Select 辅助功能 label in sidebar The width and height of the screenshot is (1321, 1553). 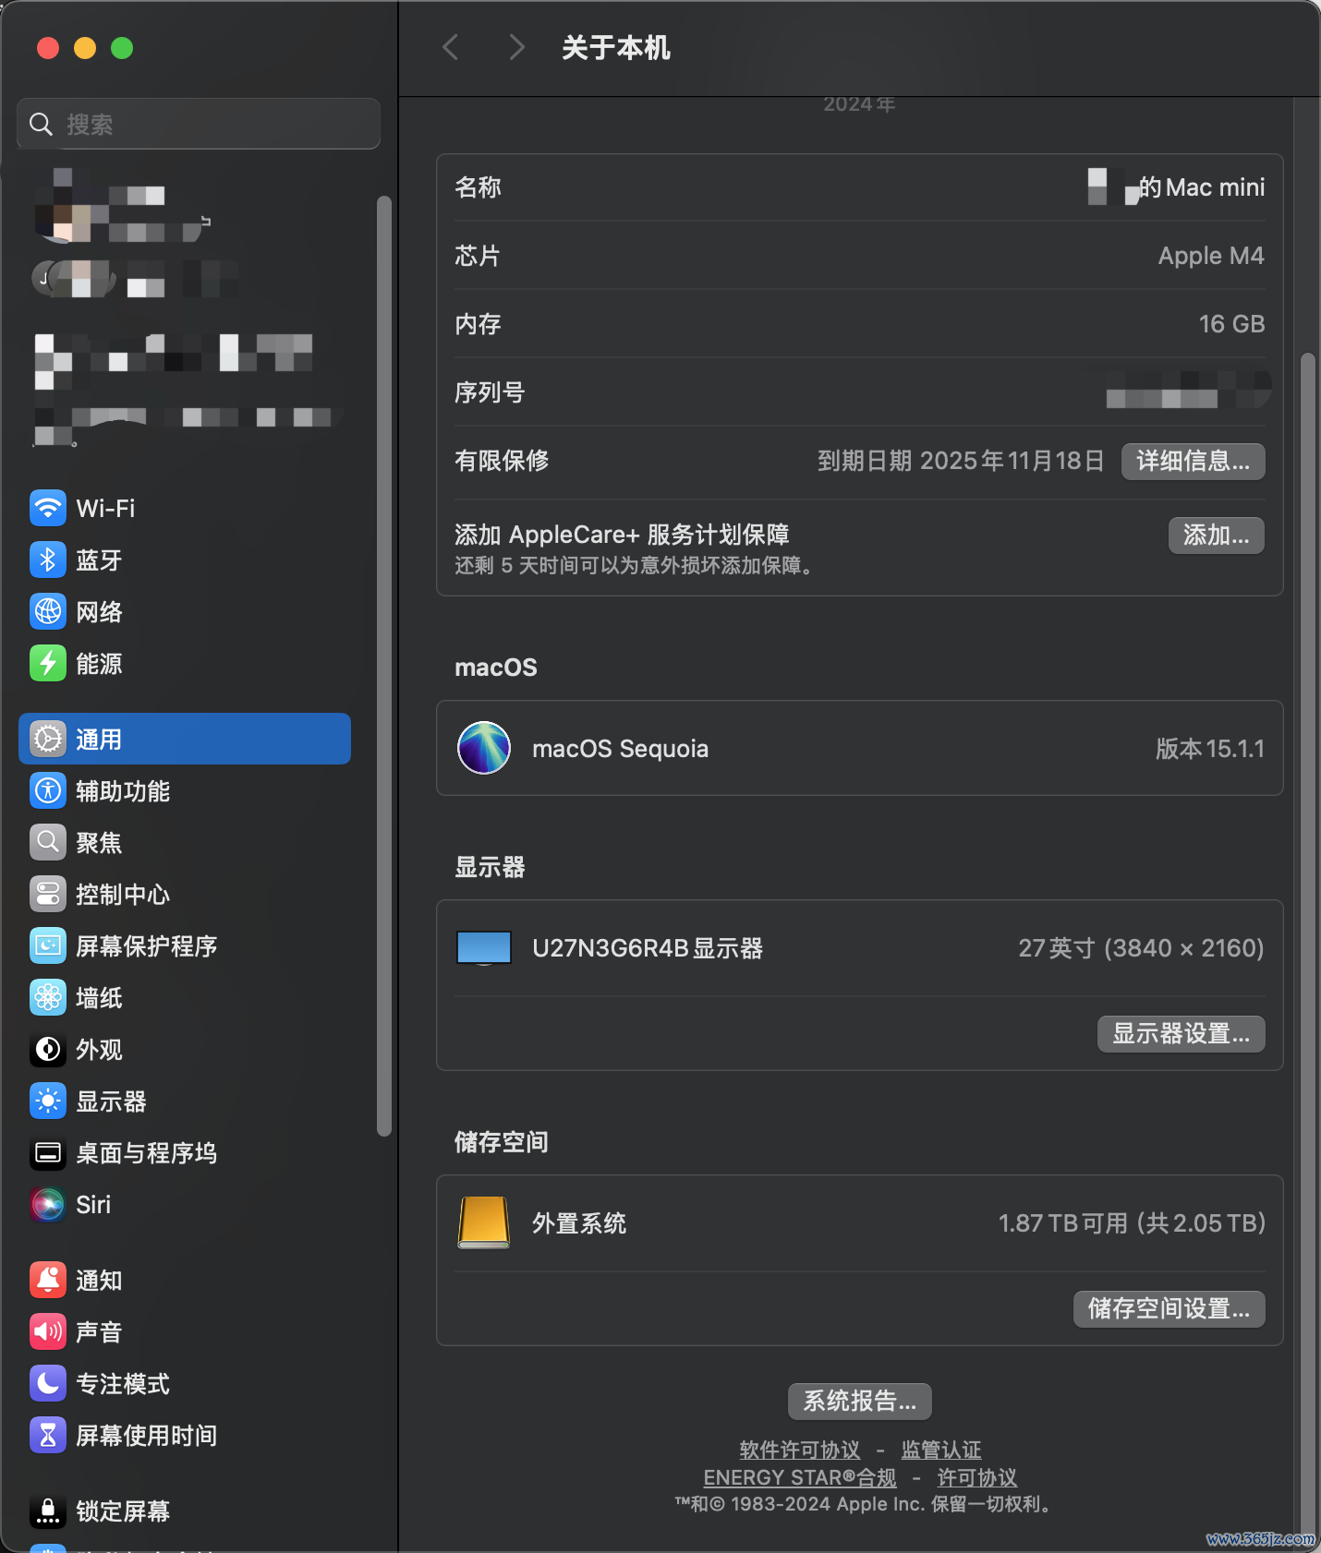123,791
